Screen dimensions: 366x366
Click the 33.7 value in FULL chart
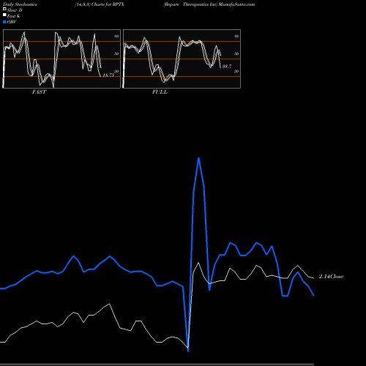[x=227, y=67]
